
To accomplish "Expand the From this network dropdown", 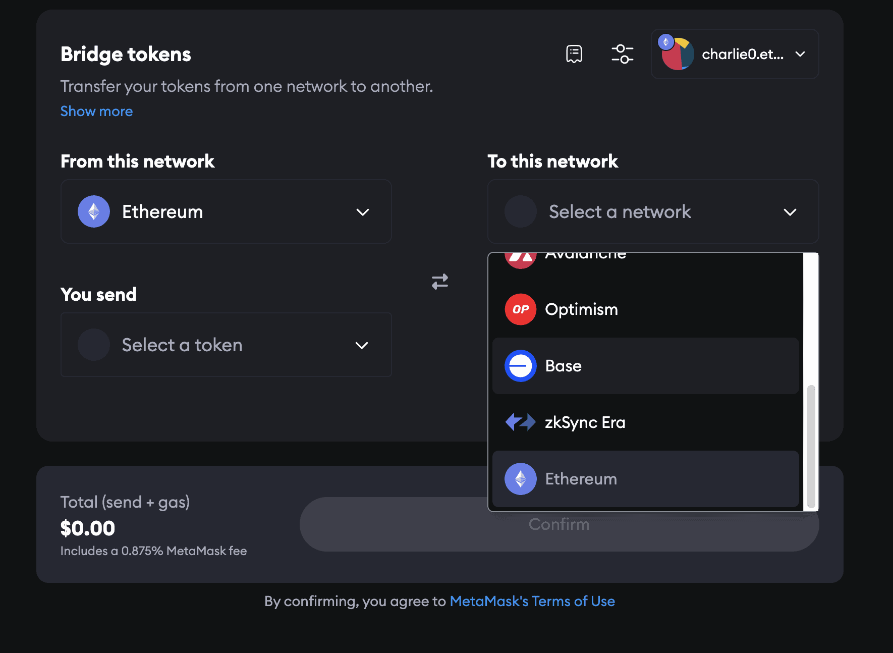I will pyautogui.click(x=362, y=212).
